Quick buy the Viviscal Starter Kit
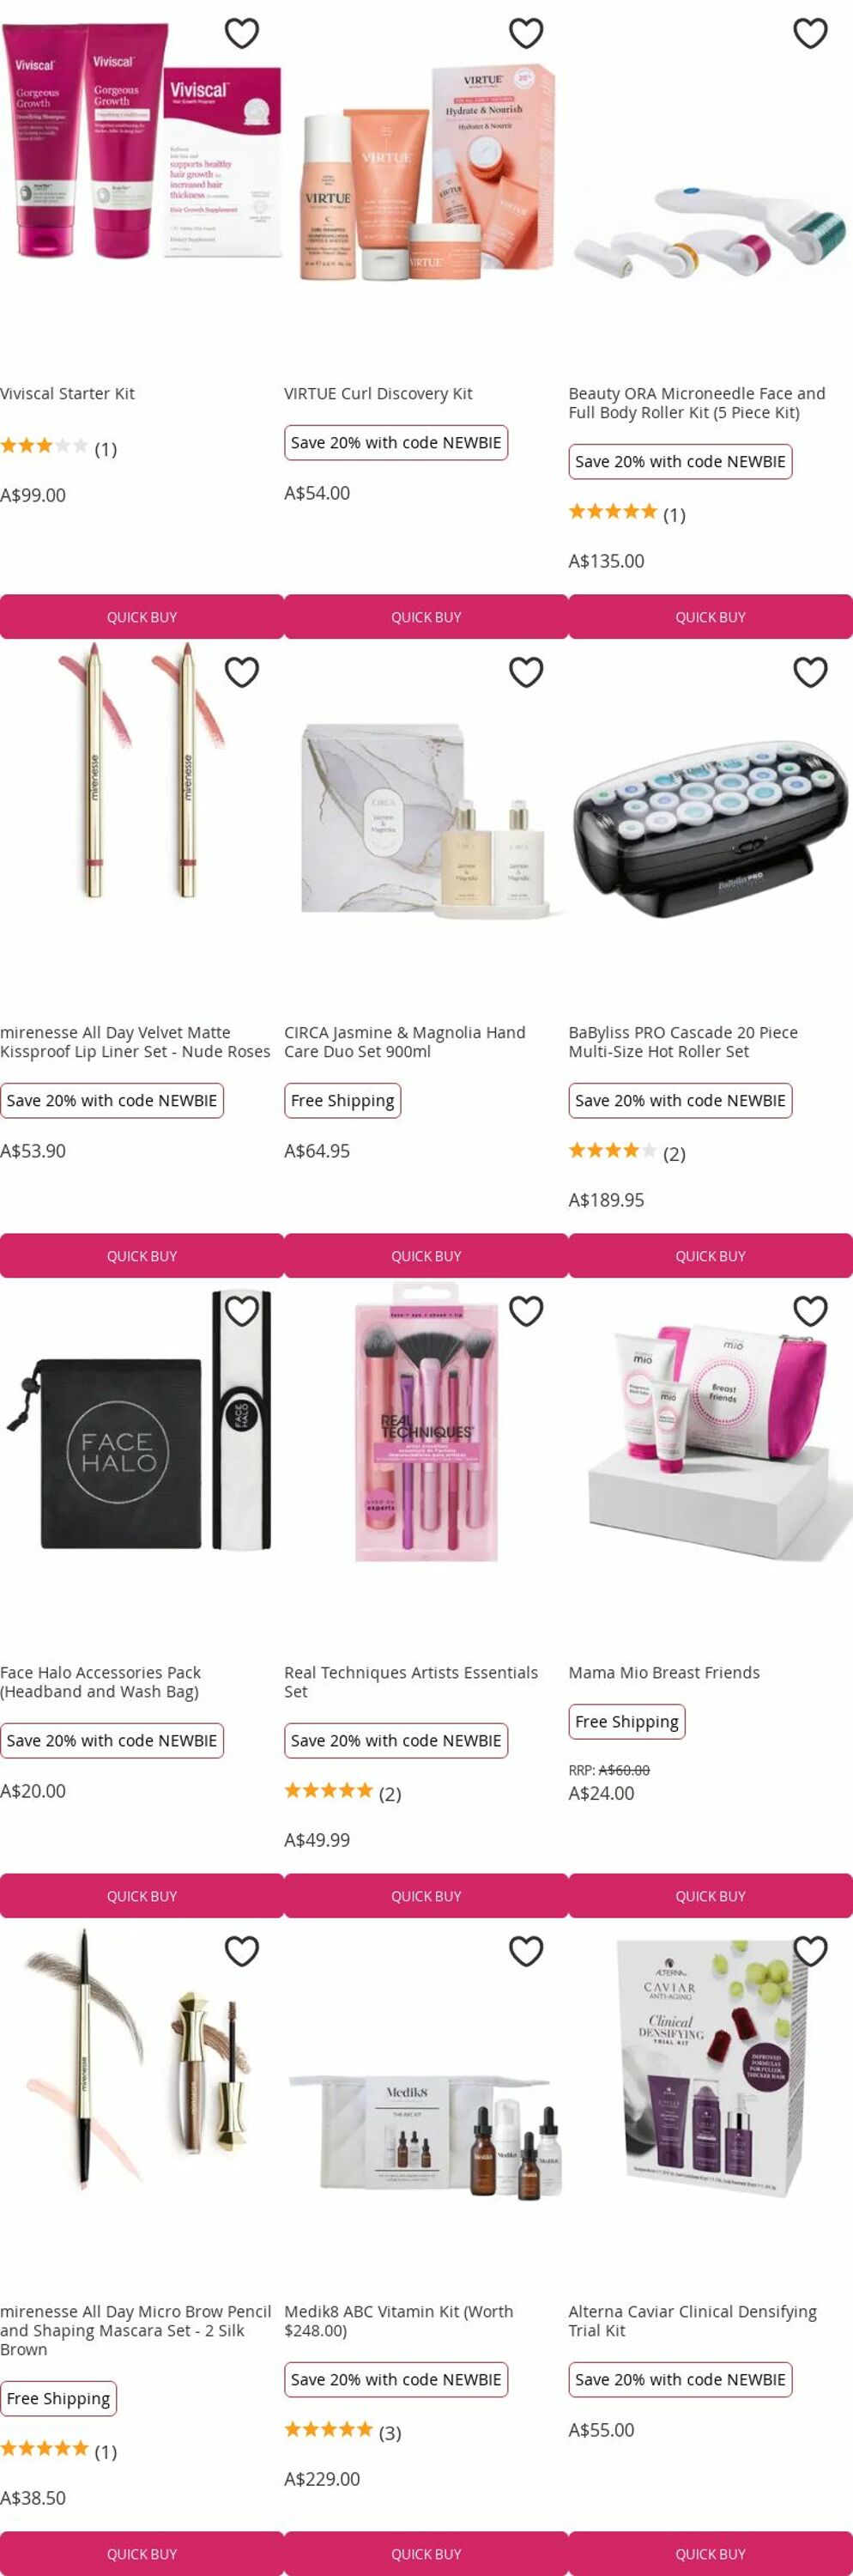The width and height of the screenshot is (853, 2576). (142, 617)
